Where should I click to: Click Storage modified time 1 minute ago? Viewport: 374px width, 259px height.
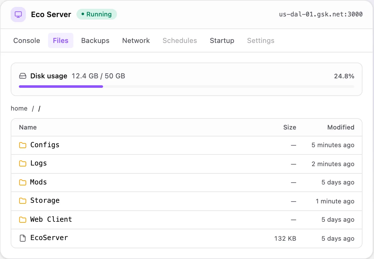coord(335,202)
